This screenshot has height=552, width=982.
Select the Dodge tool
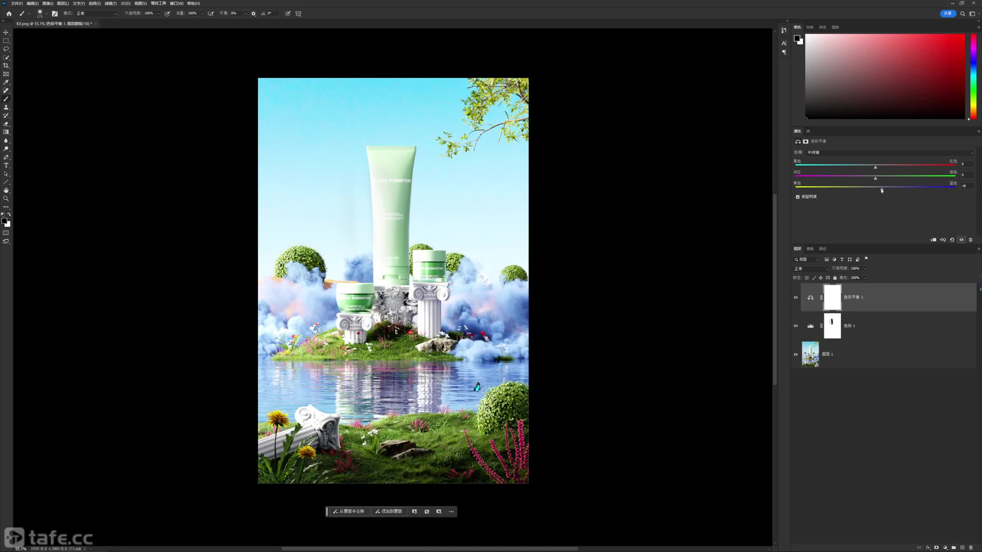[x=6, y=149]
